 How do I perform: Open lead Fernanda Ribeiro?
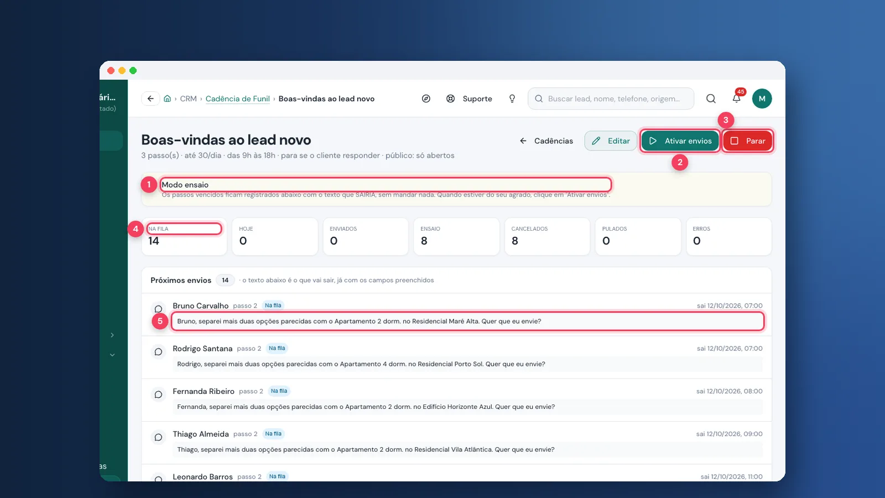click(x=204, y=391)
